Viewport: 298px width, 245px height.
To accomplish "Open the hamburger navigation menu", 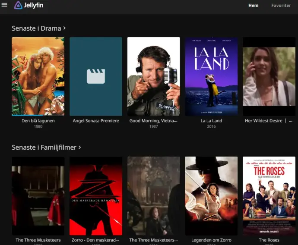I will (5, 5).
